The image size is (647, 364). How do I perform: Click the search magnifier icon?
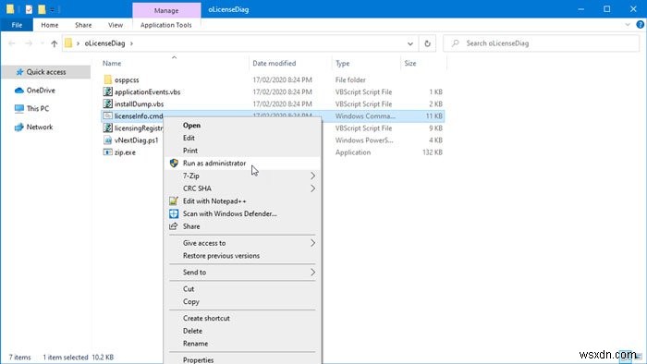(x=455, y=42)
